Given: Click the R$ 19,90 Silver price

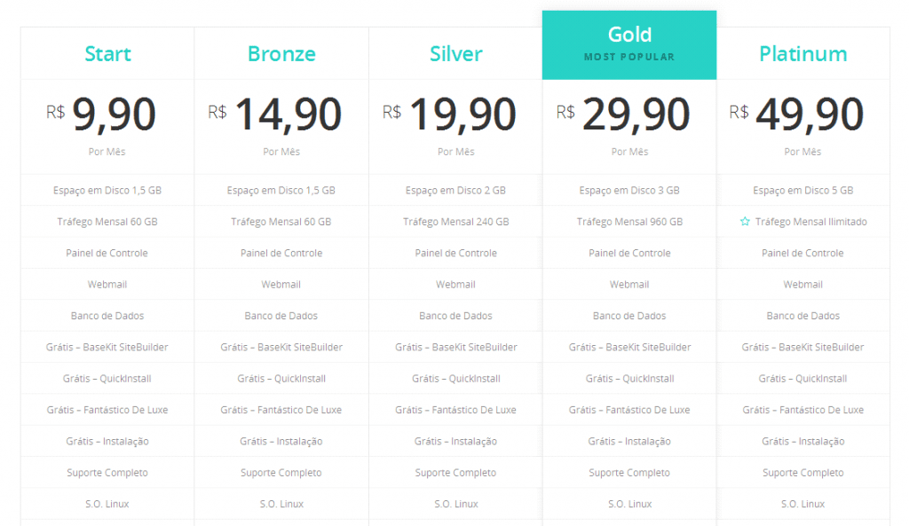Looking at the screenshot, I should coord(449,114).
